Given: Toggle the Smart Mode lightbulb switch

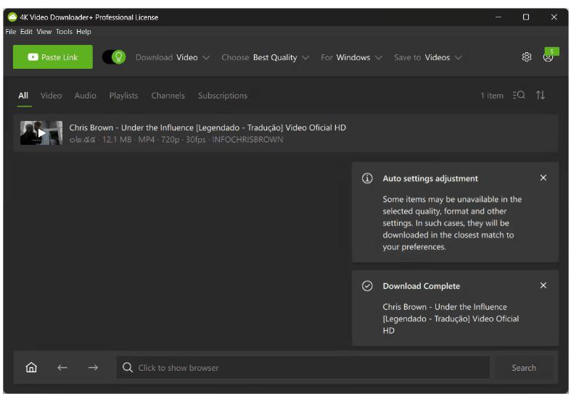Looking at the screenshot, I should tap(114, 57).
